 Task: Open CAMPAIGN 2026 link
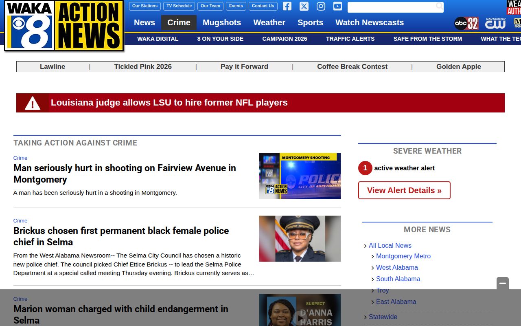285,39
